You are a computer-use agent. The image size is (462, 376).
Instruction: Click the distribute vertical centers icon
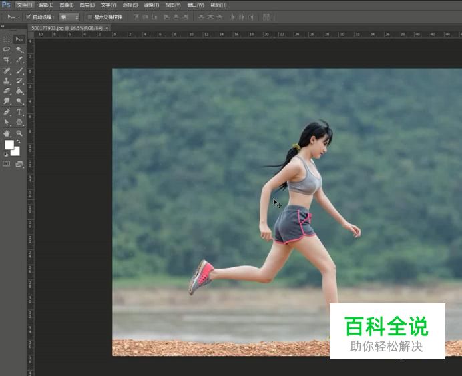coord(210,17)
